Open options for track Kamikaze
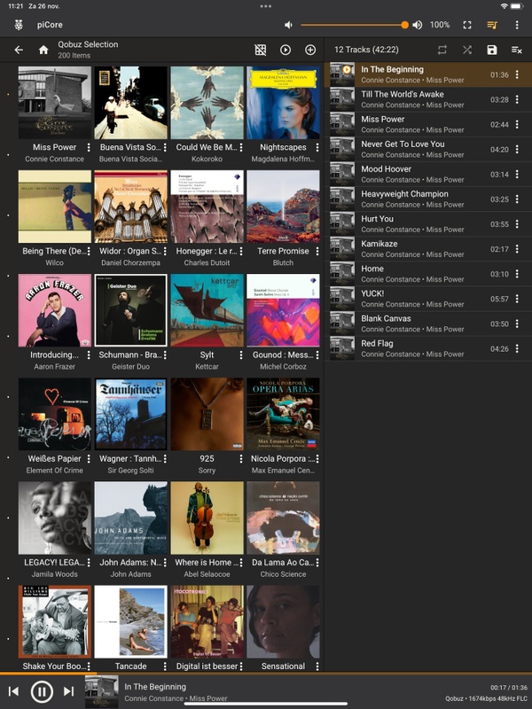This screenshot has height=709, width=532. coord(517,249)
